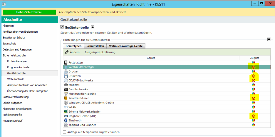Open the Allgemeine Einstellungen section
Image resolution: width=275 pixels, height=137 pixels.
(x=17, y=109)
